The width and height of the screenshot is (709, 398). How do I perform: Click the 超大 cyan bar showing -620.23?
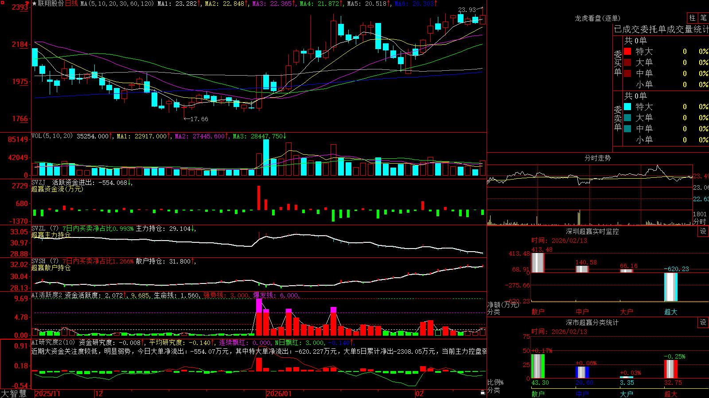click(x=670, y=287)
